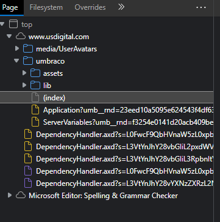Expand the media/UserAvatars folder
Screen dimensions: 220x222
tap(17, 49)
